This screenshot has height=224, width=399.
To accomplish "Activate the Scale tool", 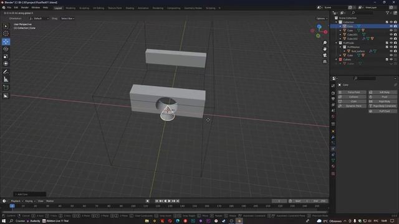I will coord(6,56).
